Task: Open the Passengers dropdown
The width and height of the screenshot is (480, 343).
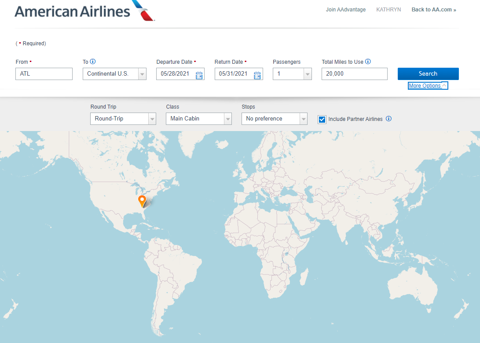Action: 307,74
